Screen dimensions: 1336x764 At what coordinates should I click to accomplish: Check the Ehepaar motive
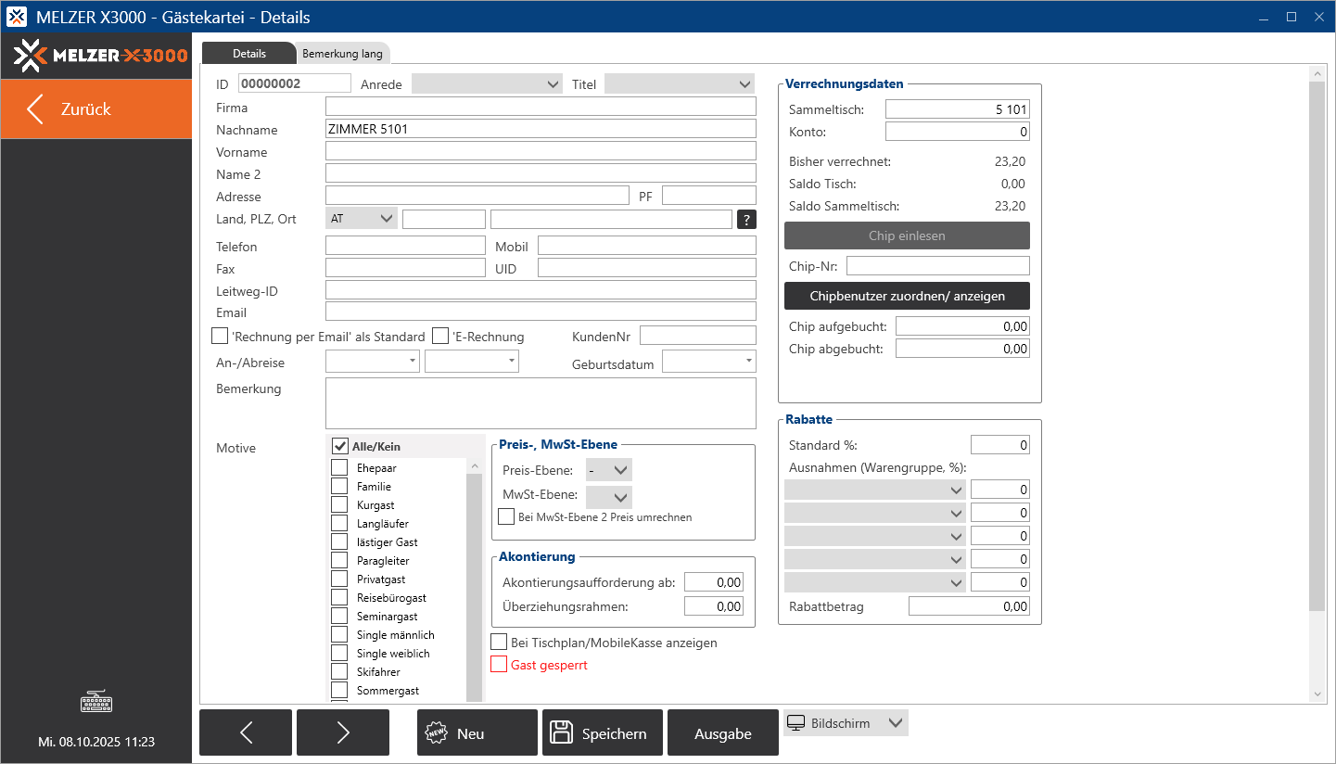(x=339, y=467)
